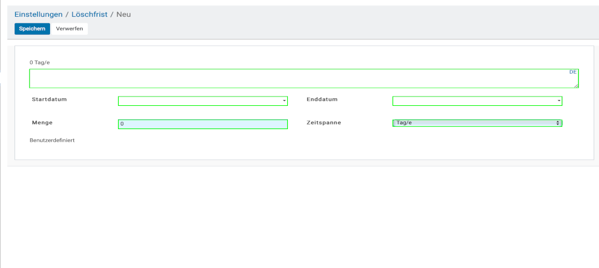This screenshot has height=268, width=599.
Task: Click the Zeitspanne field label
Action: click(x=324, y=123)
